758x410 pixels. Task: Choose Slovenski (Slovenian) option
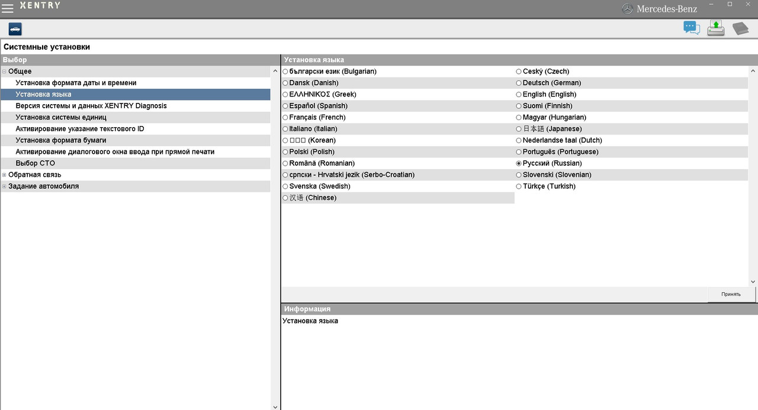coord(519,175)
